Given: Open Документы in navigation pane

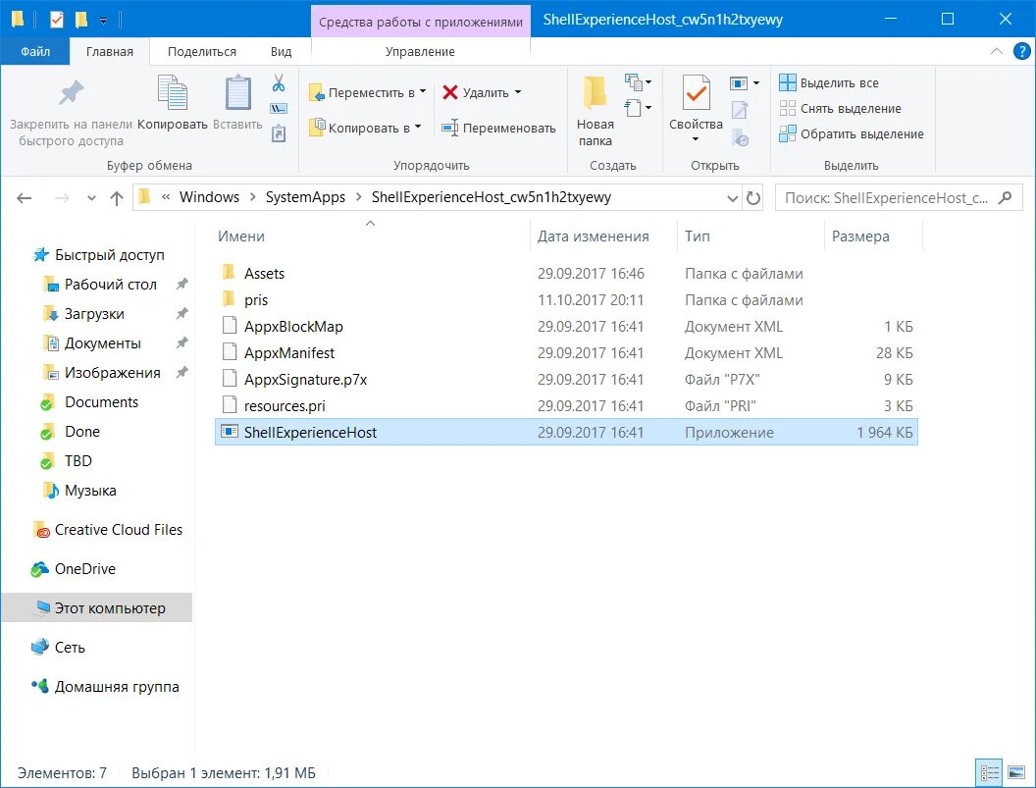Looking at the screenshot, I should pos(92,343).
